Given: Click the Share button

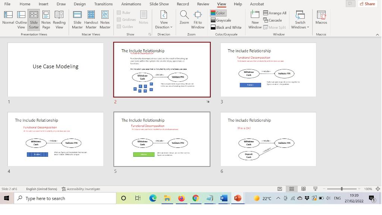Looking at the screenshot, I should point(367,4).
